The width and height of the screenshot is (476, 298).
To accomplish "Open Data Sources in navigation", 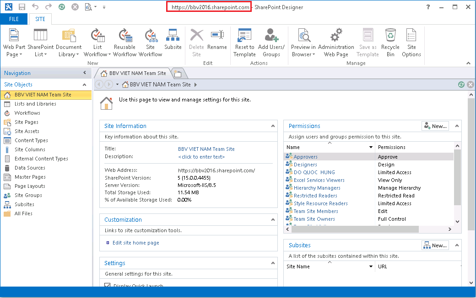I will [30, 168].
